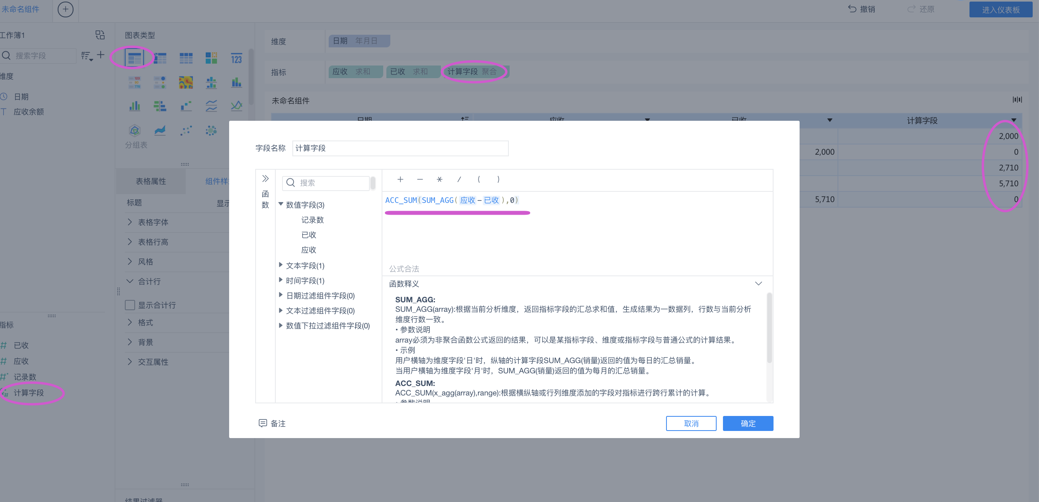Click the divide operator in formula toolbar
The width and height of the screenshot is (1039, 502).
click(x=459, y=179)
